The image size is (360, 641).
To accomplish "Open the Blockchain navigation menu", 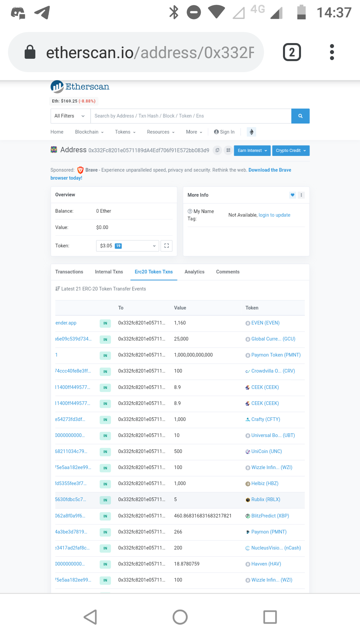I will (x=89, y=132).
